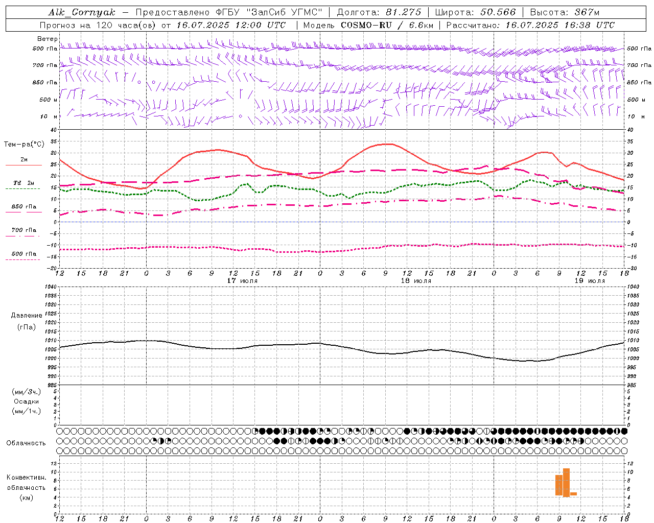Click the forecast start time "16.07.2025 12:00 UTC"

[231, 25]
